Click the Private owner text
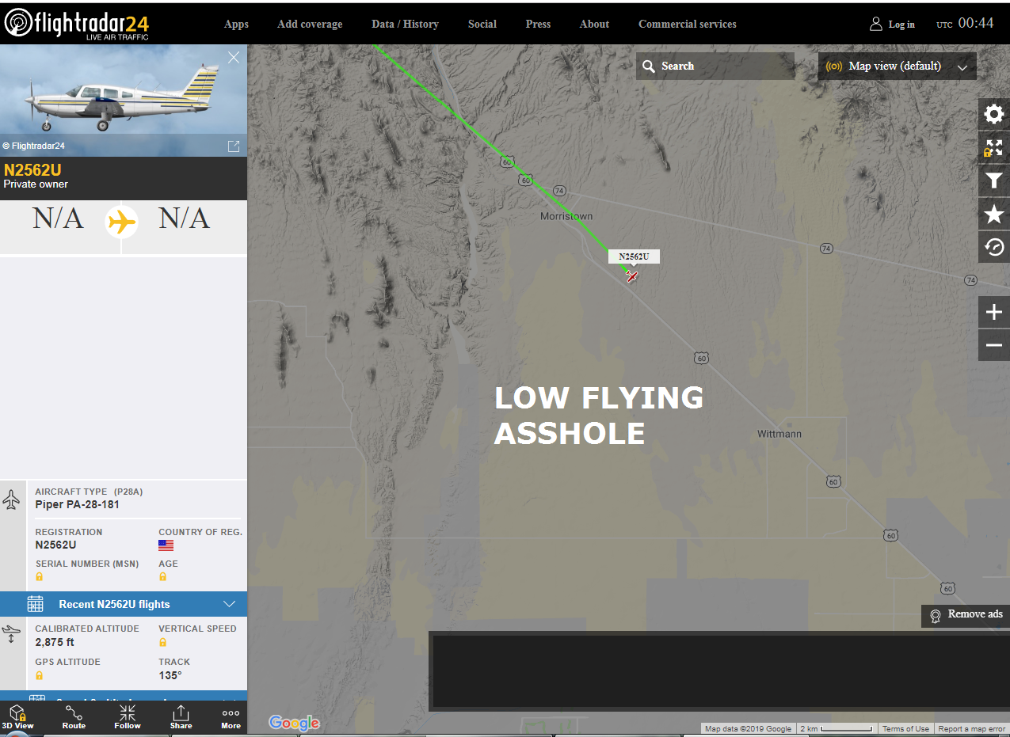This screenshot has height=737, width=1010. [36, 184]
